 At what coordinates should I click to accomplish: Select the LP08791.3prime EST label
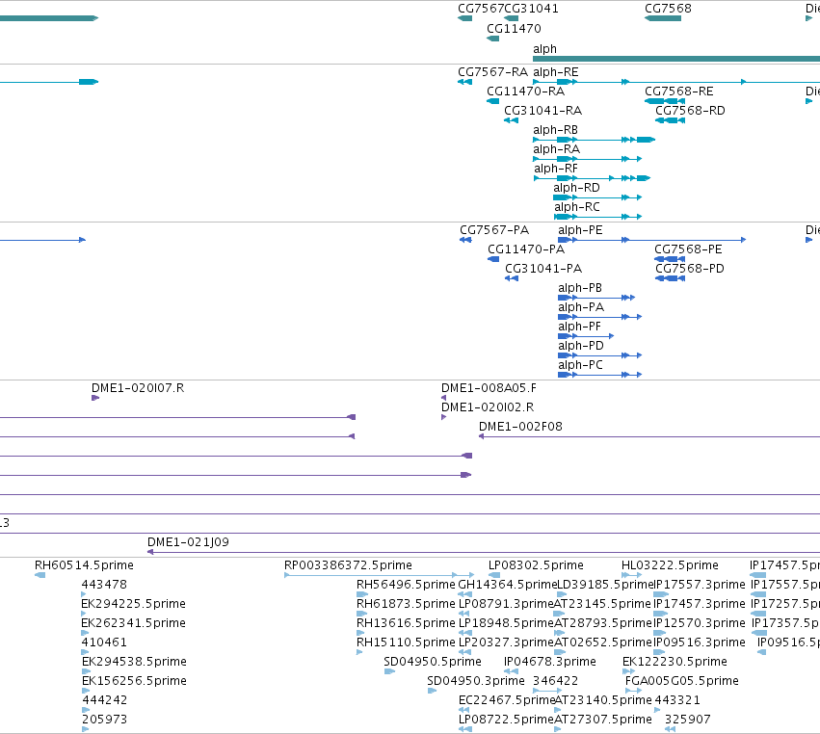click(506, 604)
